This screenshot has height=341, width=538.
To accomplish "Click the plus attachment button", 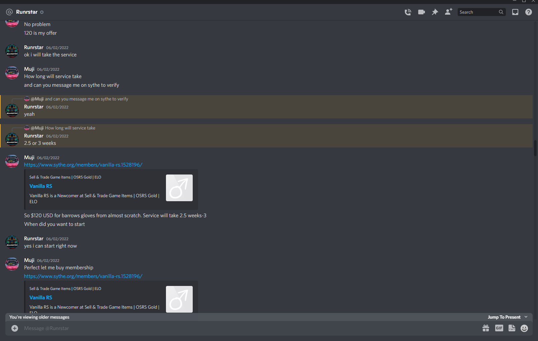I will click(x=15, y=328).
